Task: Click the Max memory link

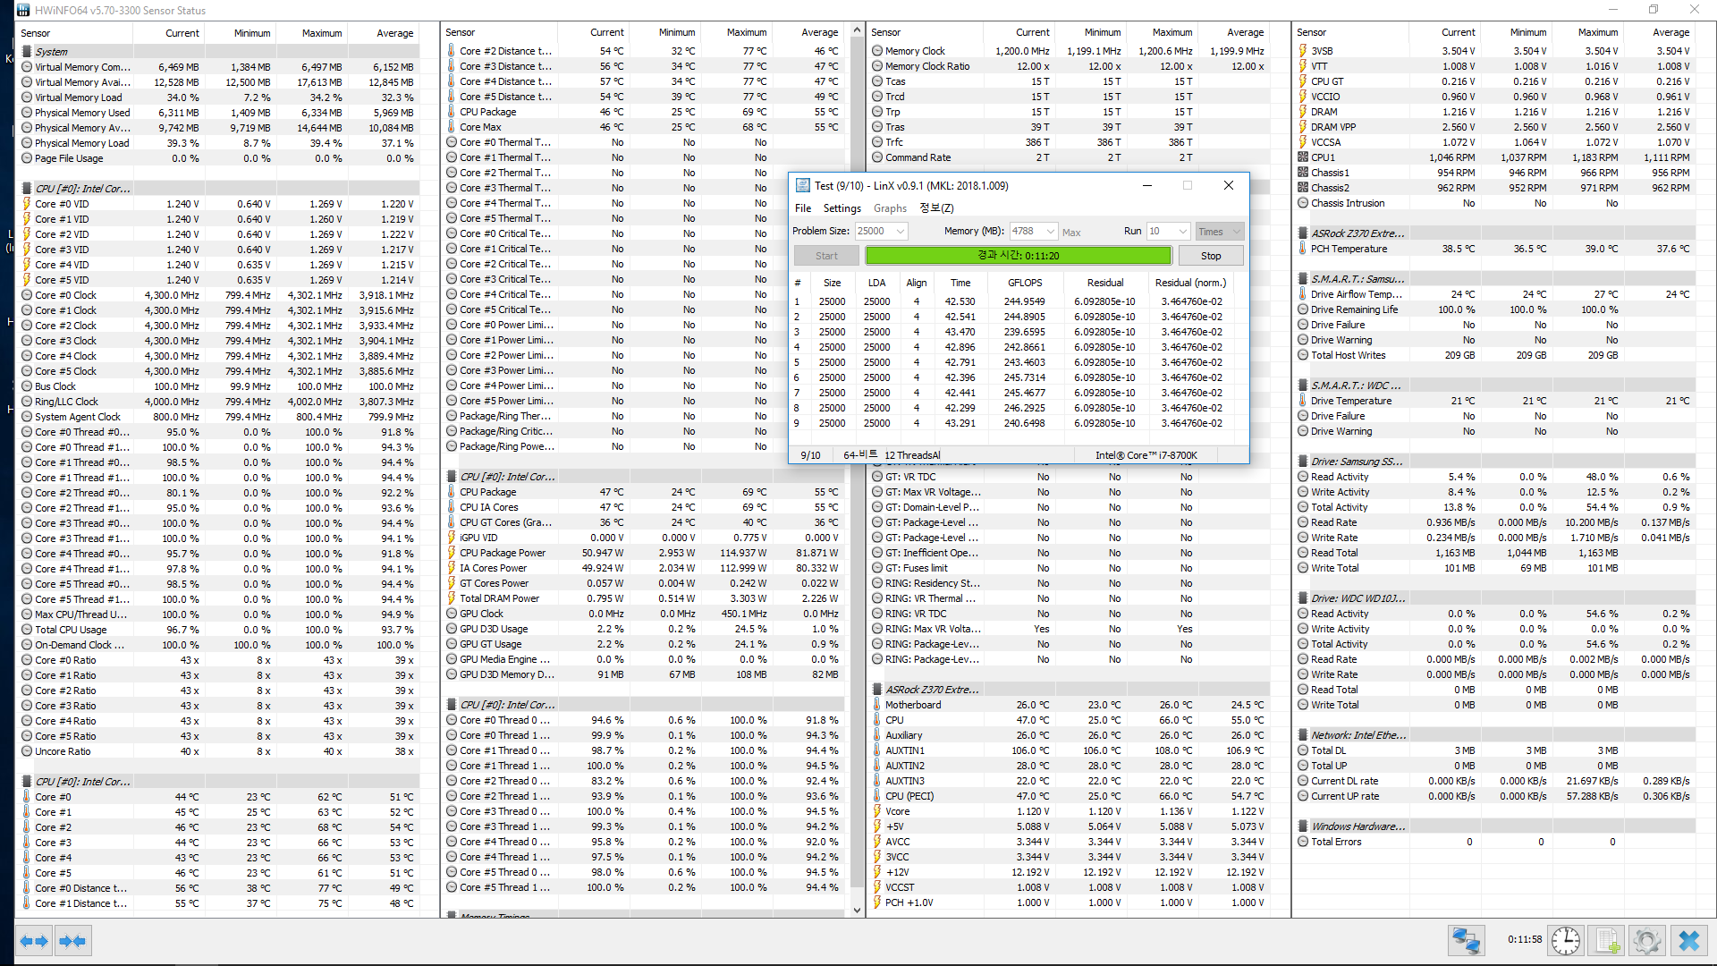Action: pyautogui.click(x=1071, y=233)
